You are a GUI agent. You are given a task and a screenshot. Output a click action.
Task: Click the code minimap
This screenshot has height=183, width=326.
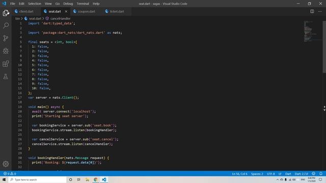(x=312, y=31)
